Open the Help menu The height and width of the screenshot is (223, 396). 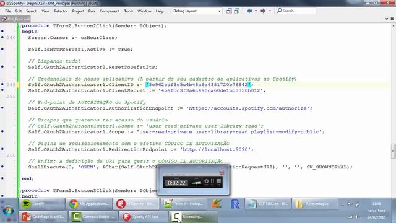(160, 11)
